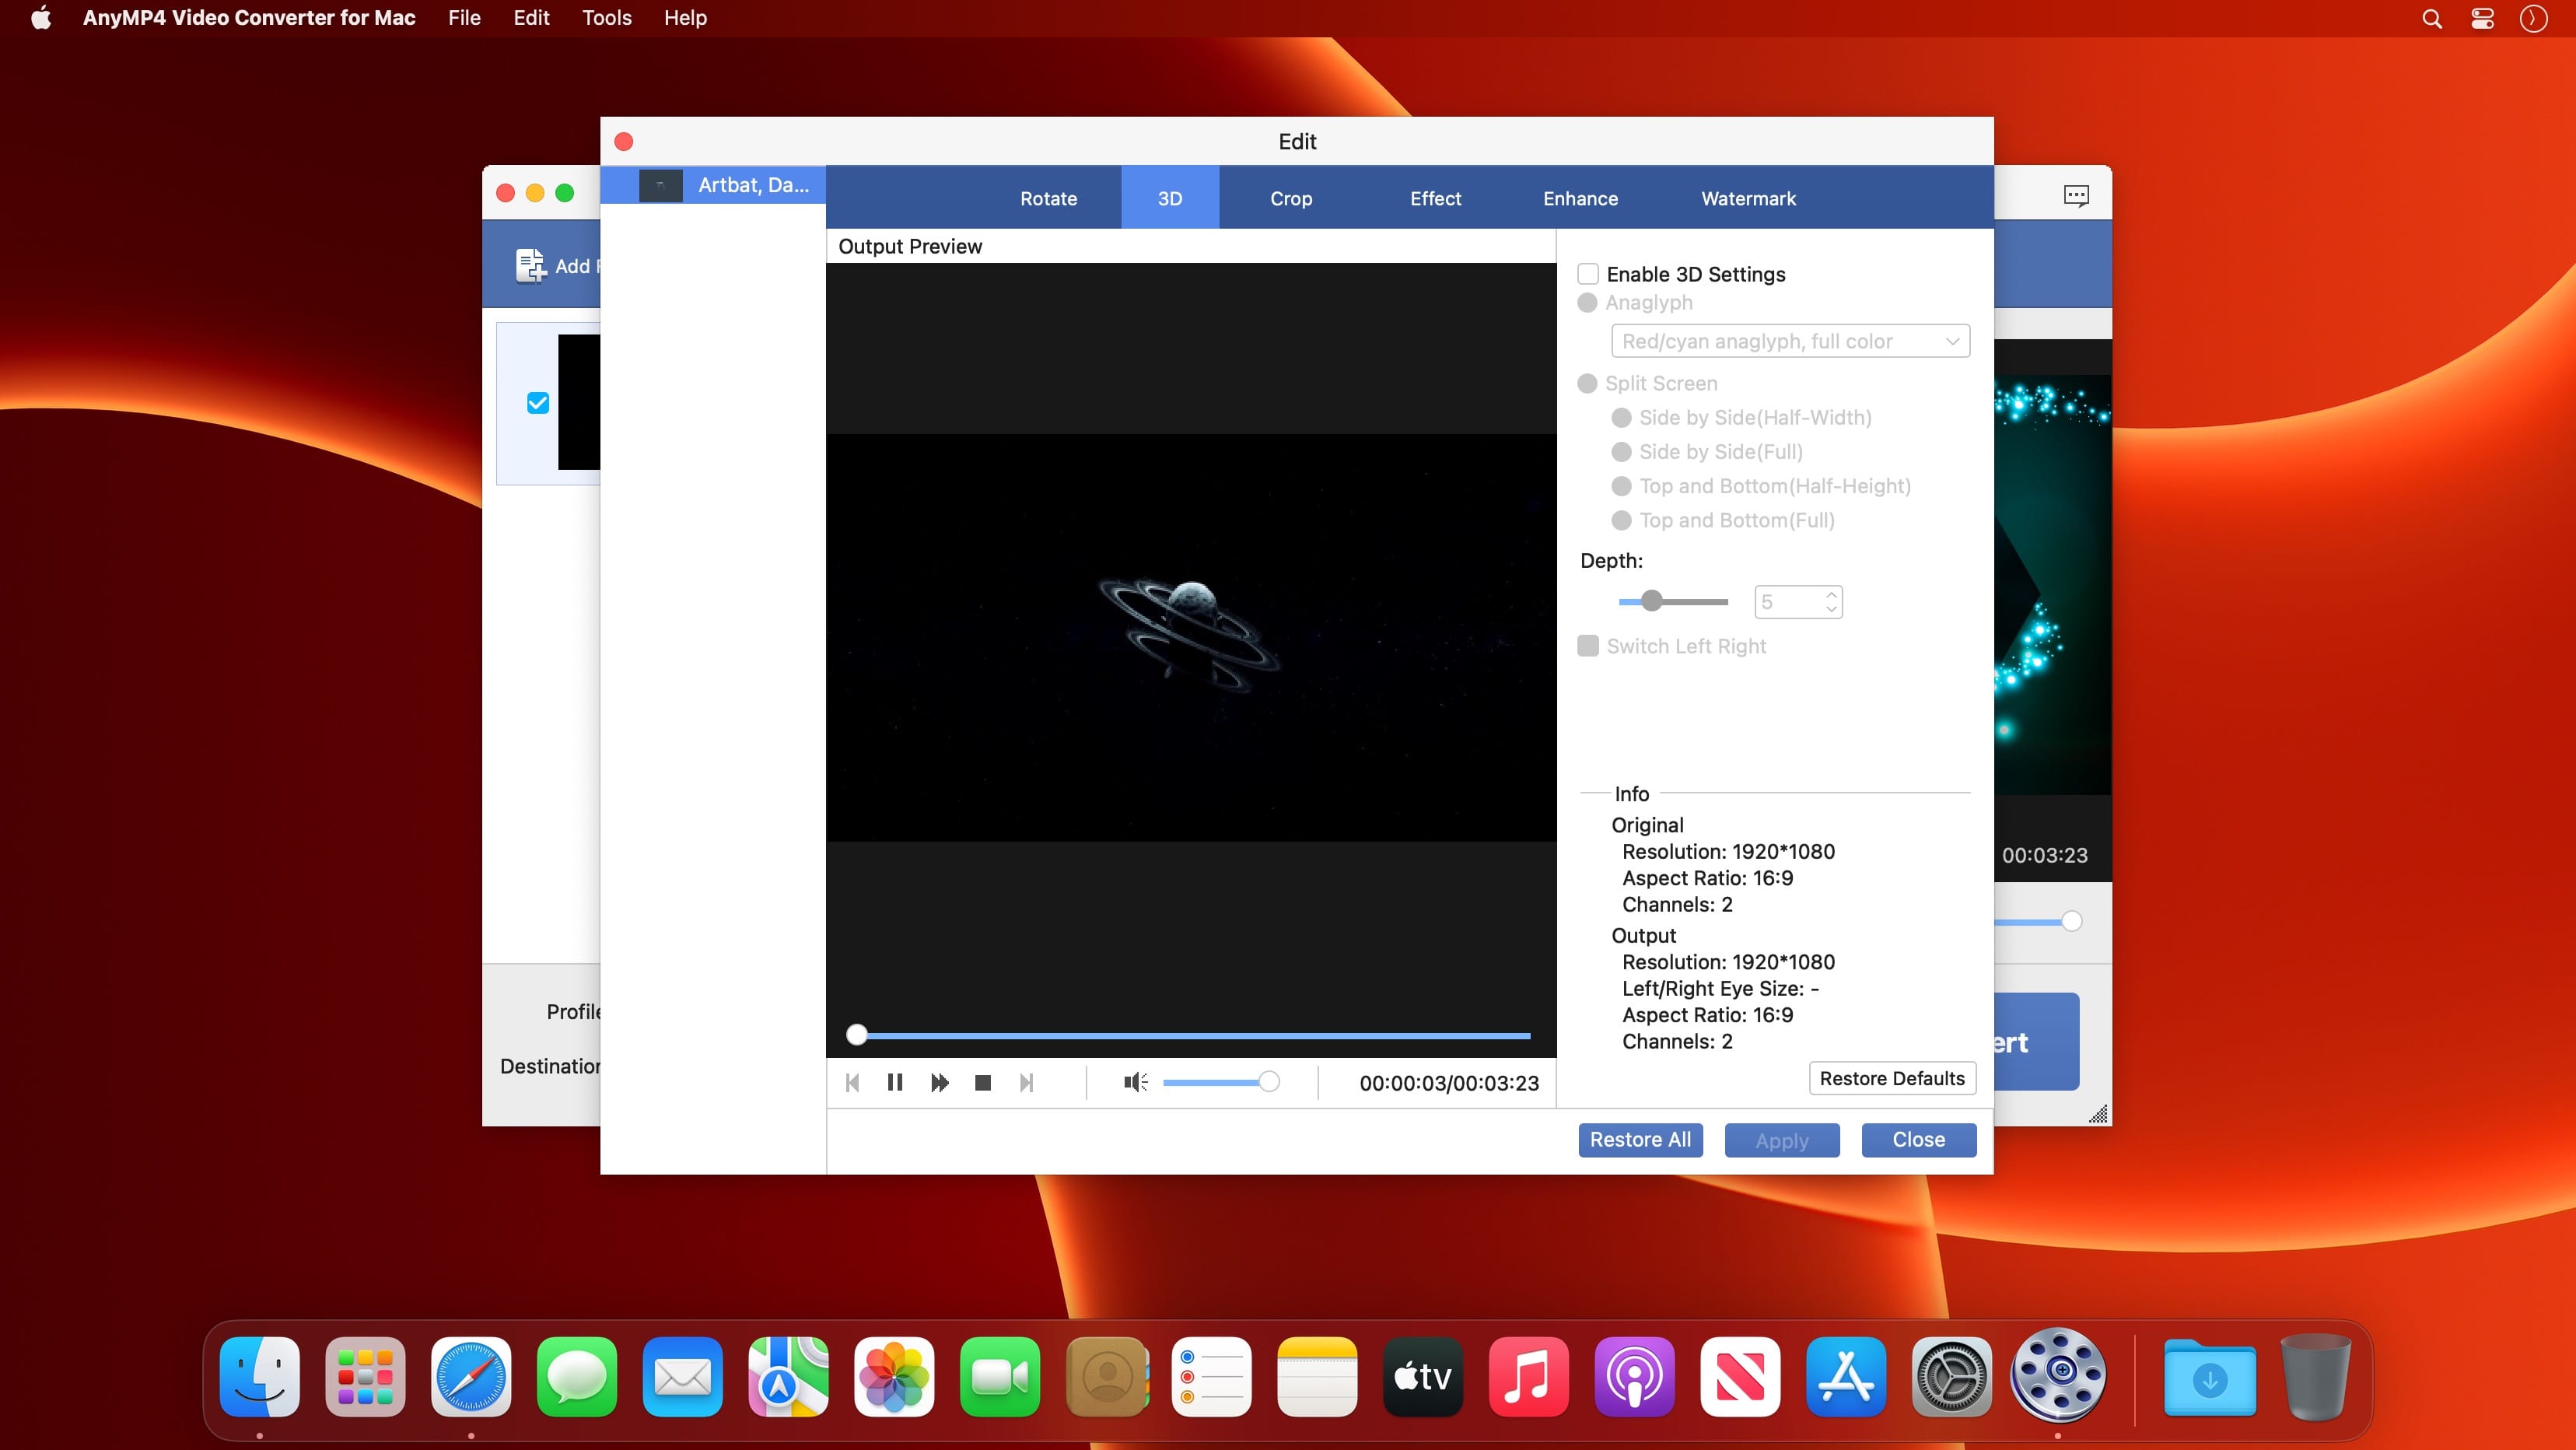Click the next frame icon

[x=1026, y=1082]
